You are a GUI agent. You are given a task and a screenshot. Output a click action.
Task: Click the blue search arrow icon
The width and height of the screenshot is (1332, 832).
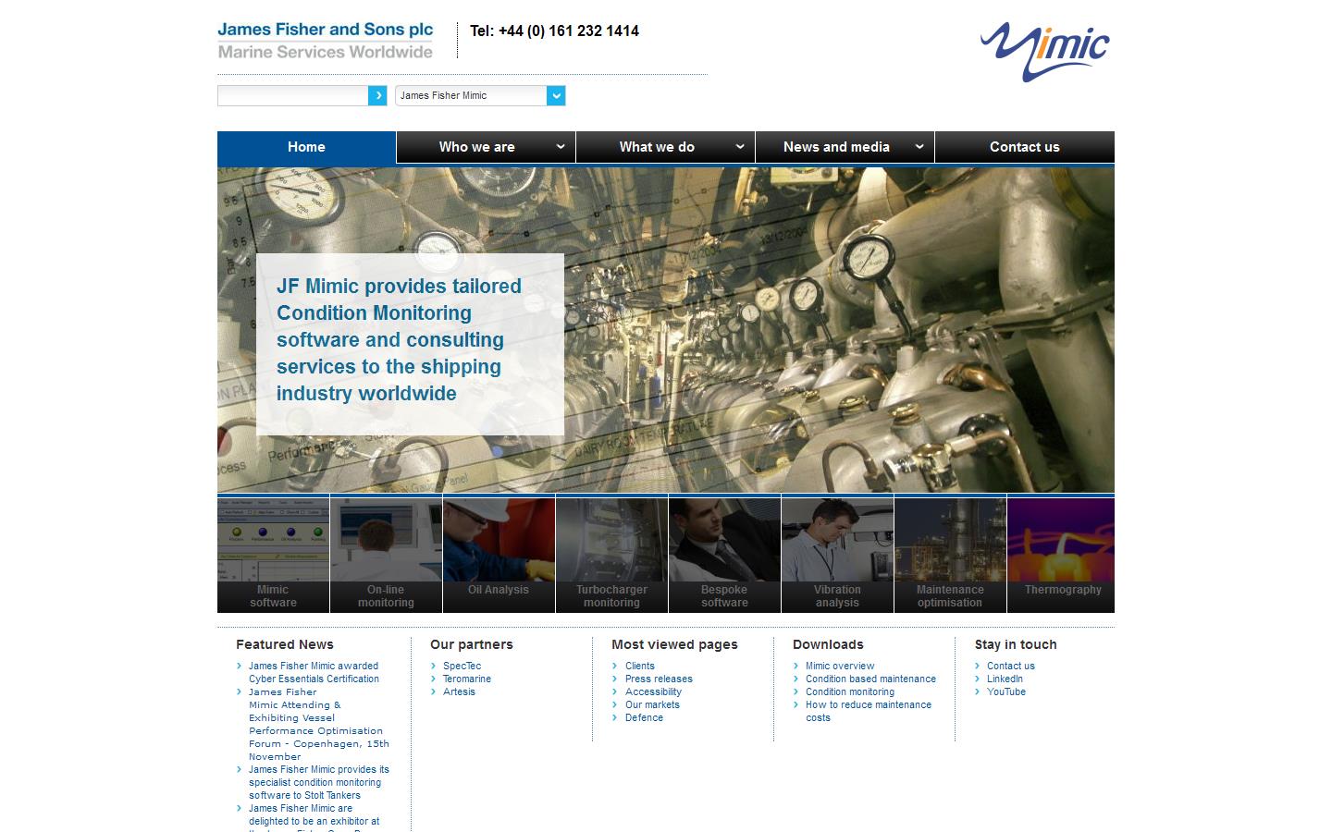(x=377, y=95)
